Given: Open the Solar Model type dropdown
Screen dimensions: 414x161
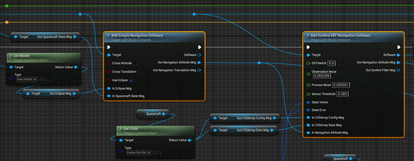Looking at the screenshot, I should 27,79.
